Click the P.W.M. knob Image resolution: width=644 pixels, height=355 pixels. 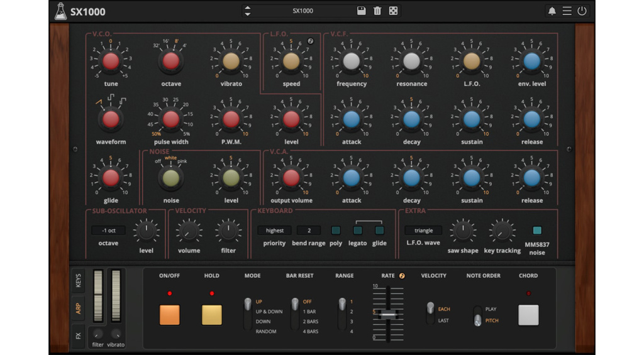coord(231,119)
